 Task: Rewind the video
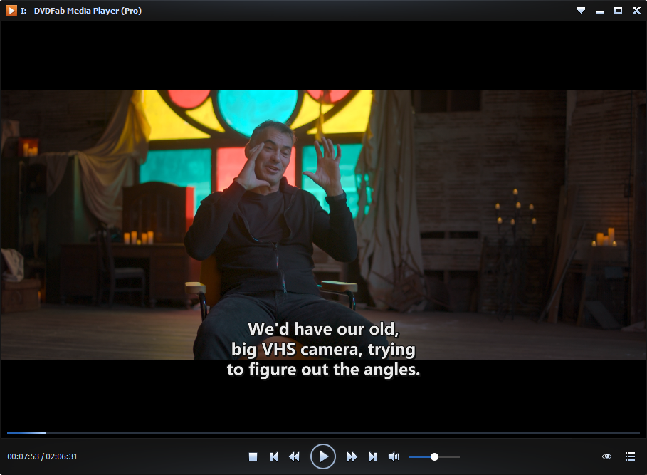click(x=294, y=456)
